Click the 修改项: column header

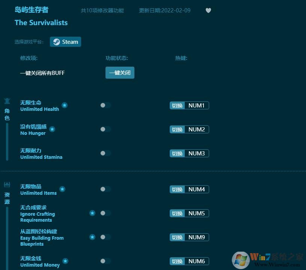pos(29,58)
